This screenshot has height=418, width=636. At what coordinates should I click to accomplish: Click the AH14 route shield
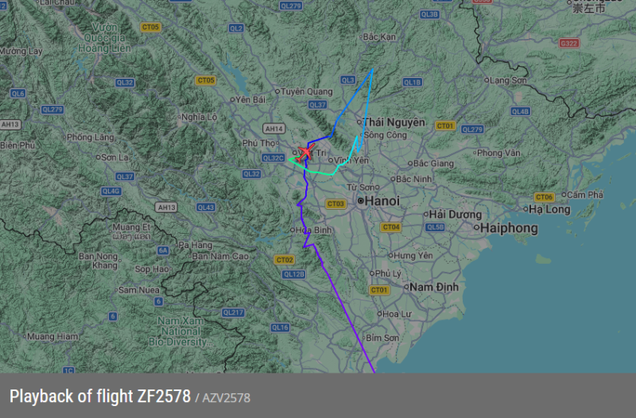(x=274, y=129)
